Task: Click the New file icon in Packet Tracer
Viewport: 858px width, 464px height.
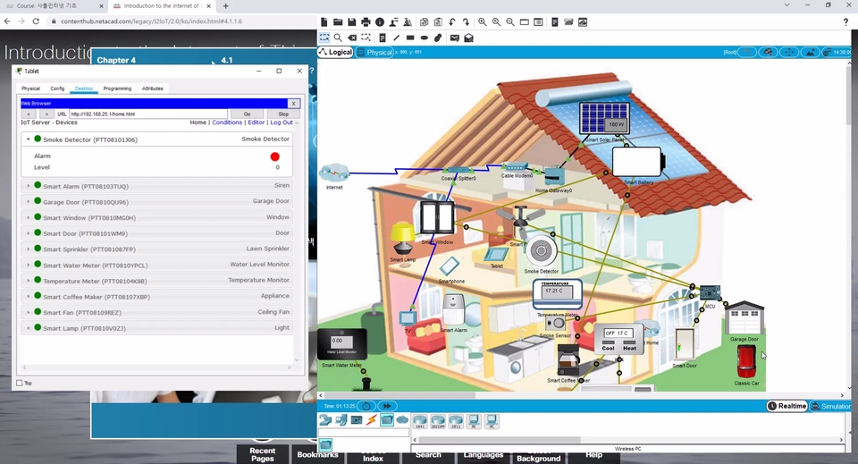Action: coord(324,21)
